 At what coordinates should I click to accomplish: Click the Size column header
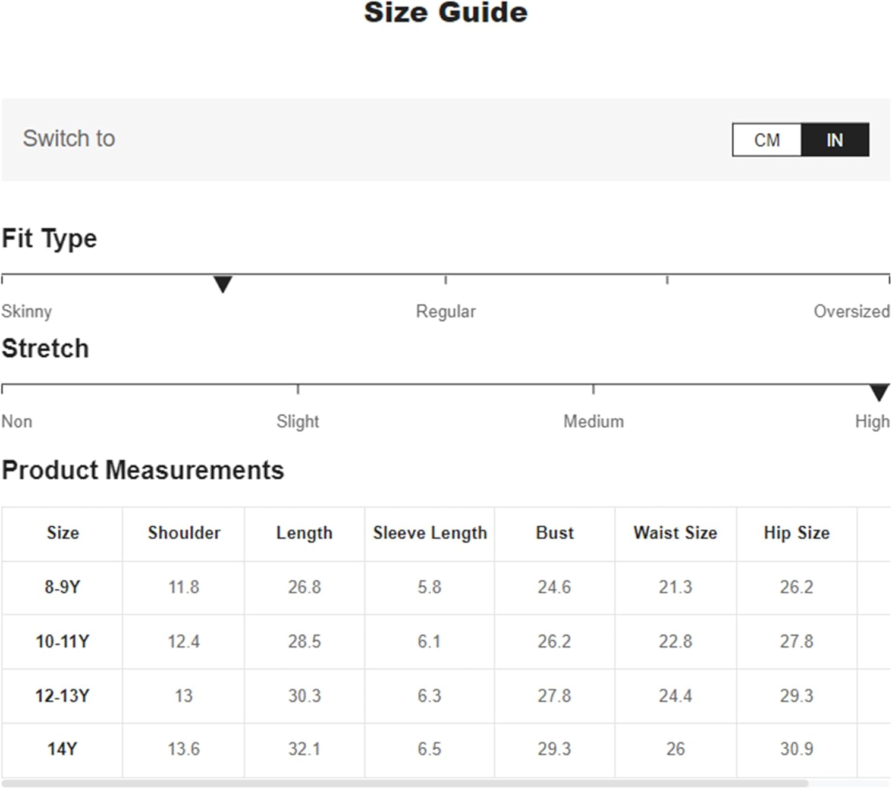point(62,533)
